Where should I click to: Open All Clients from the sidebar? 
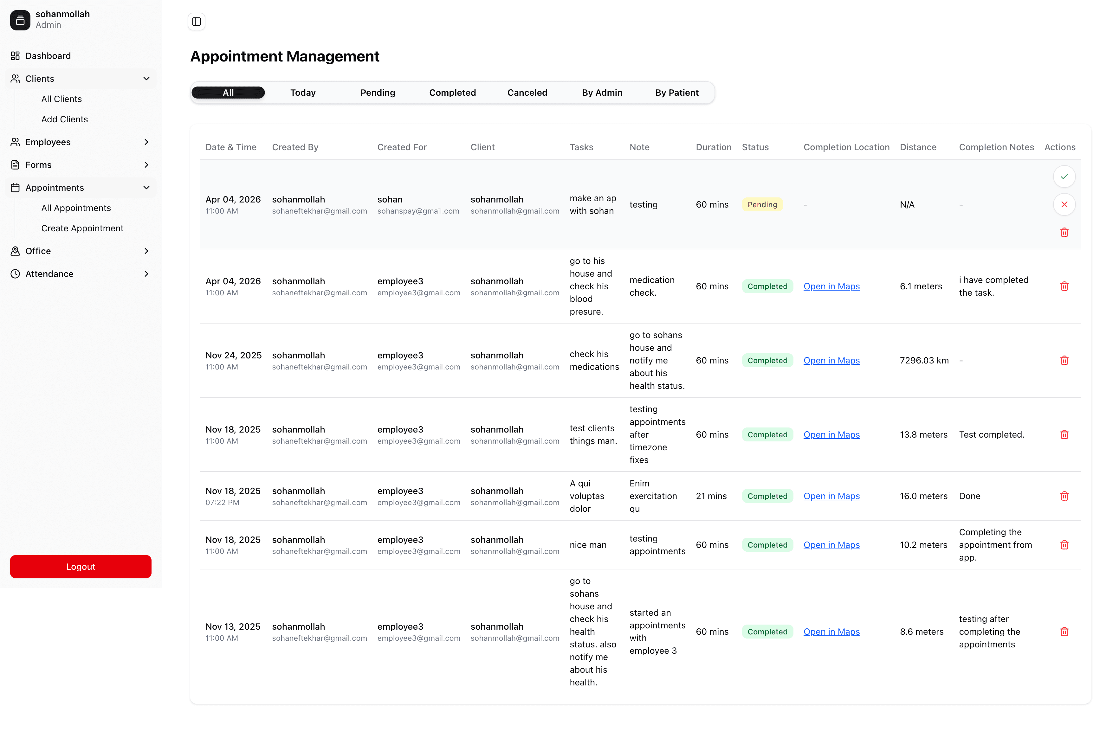pyautogui.click(x=61, y=99)
